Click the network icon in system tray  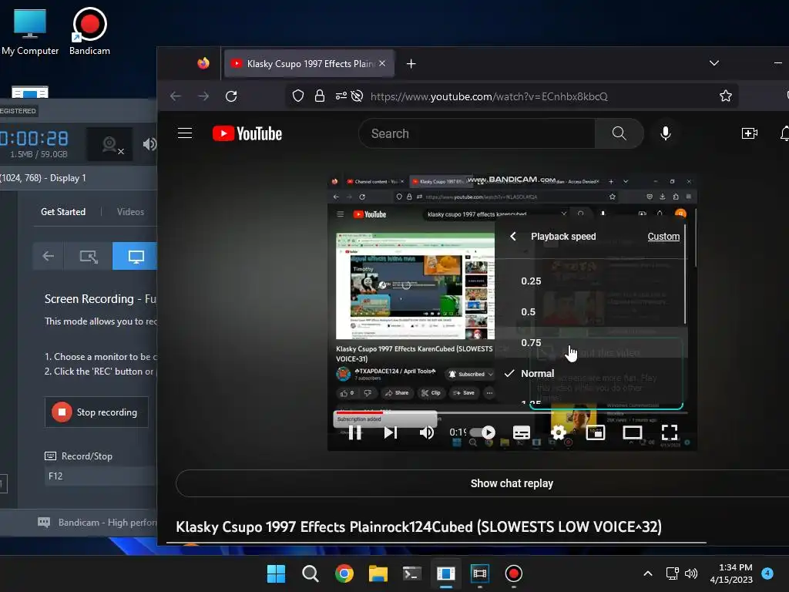click(x=672, y=573)
